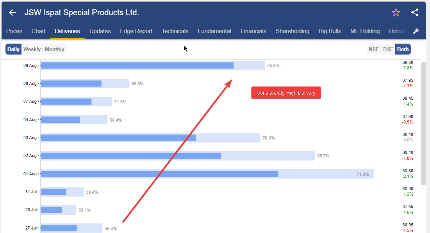Screen dimensions: 430x233
Task: Switch to the Chart tab
Action: [x=38, y=31]
